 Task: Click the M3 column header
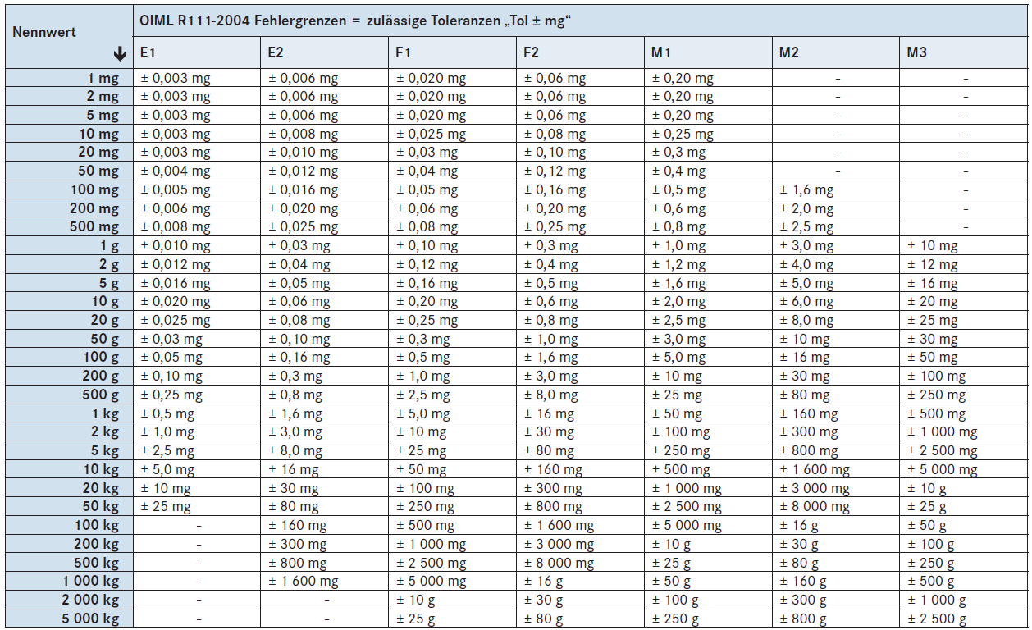coord(917,53)
